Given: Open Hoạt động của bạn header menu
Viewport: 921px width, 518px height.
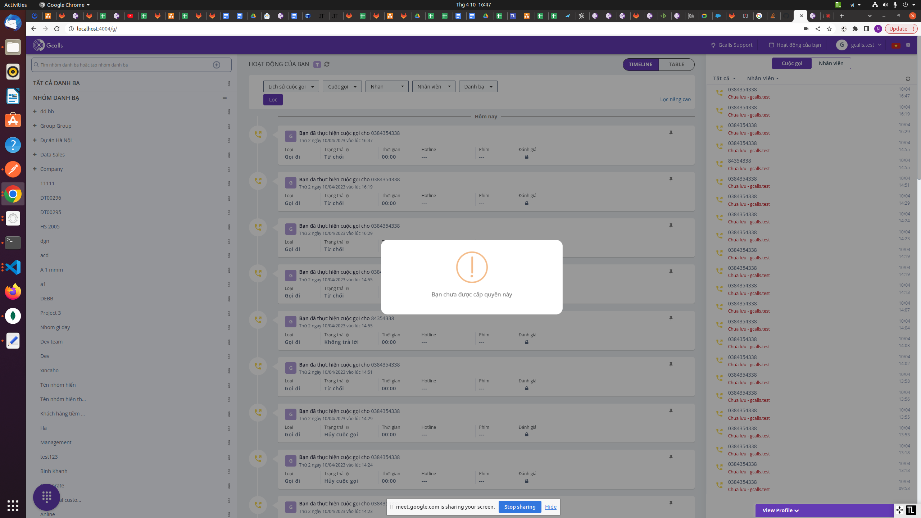Looking at the screenshot, I should 795,45.
